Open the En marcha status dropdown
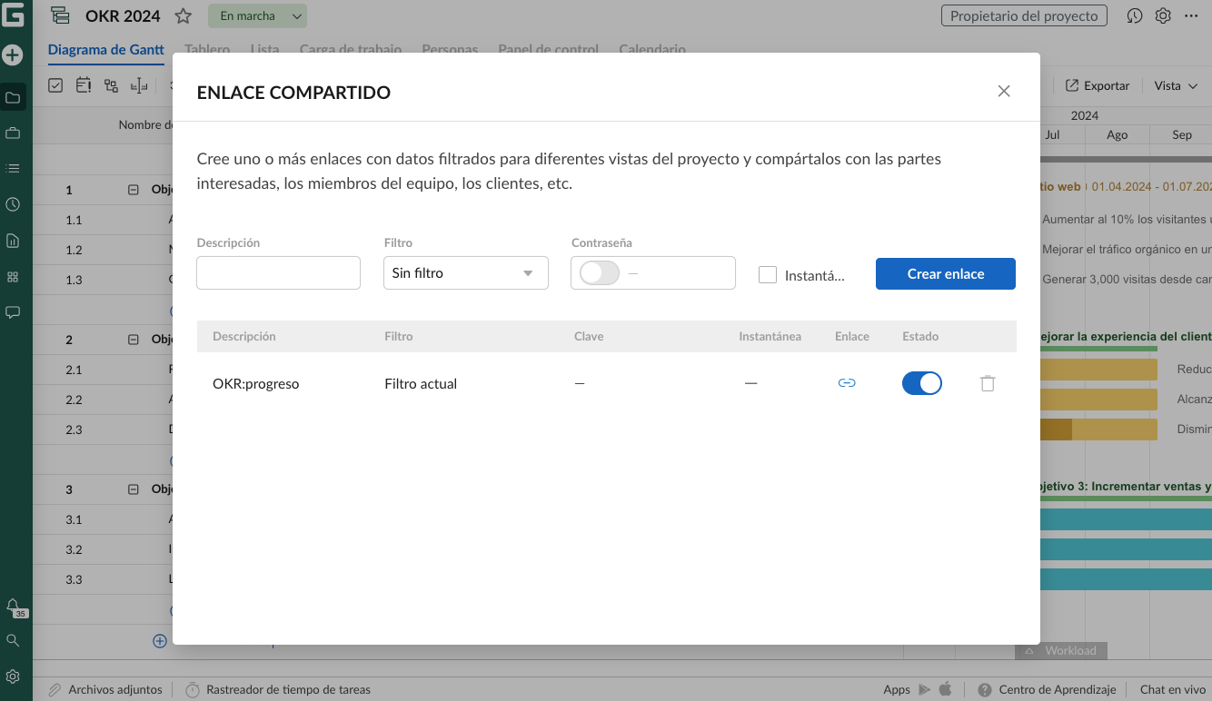The width and height of the screenshot is (1212, 701). [257, 15]
